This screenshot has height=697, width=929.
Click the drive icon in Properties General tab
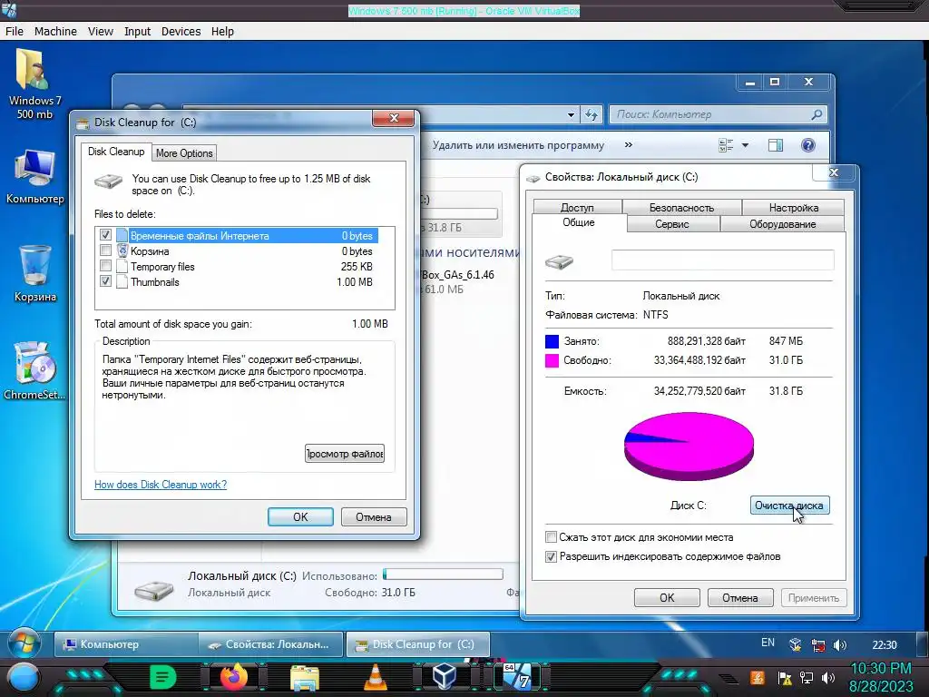pyautogui.click(x=559, y=261)
